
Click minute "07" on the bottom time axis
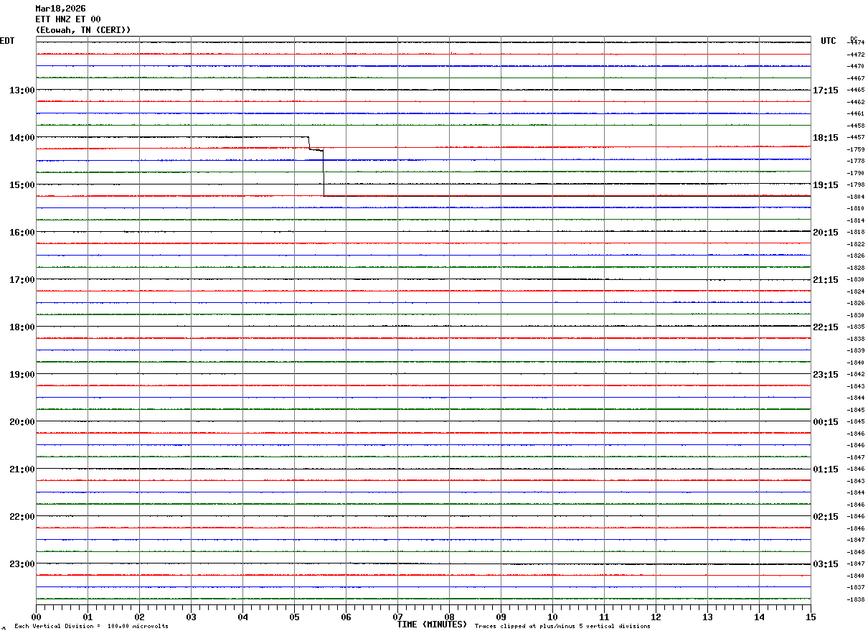(x=397, y=617)
